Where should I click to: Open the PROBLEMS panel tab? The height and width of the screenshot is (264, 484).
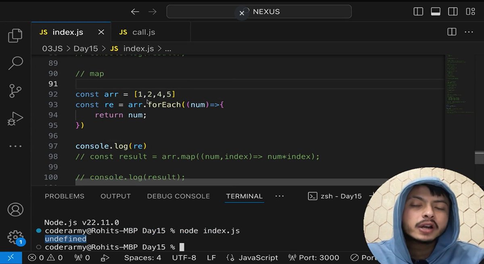(65, 196)
